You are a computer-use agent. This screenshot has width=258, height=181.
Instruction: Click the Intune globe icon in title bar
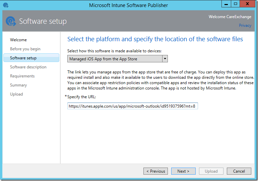(6, 5)
